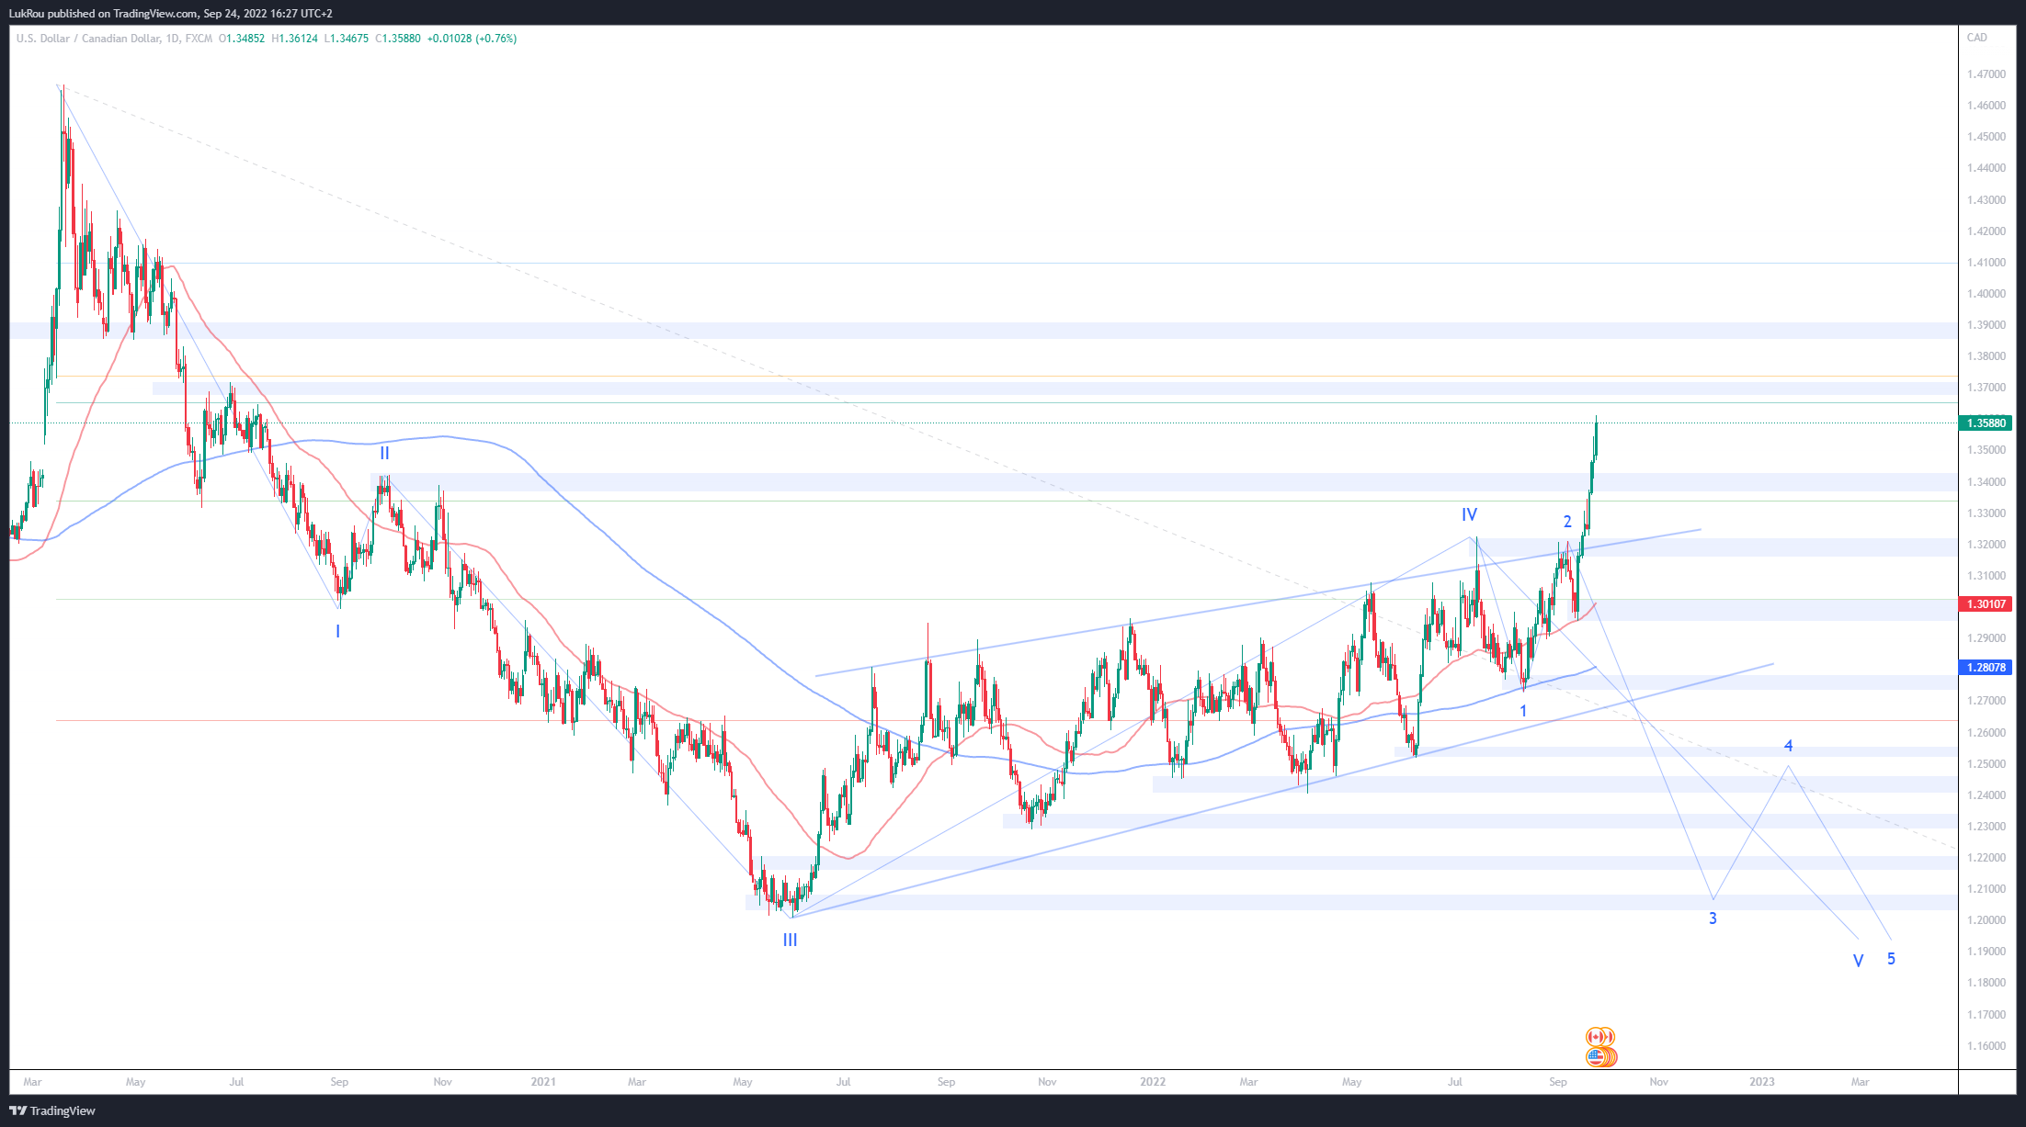Click the blue 1.28078 moving average price label
The height and width of the screenshot is (1127, 2026).
click(x=1986, y=668)
